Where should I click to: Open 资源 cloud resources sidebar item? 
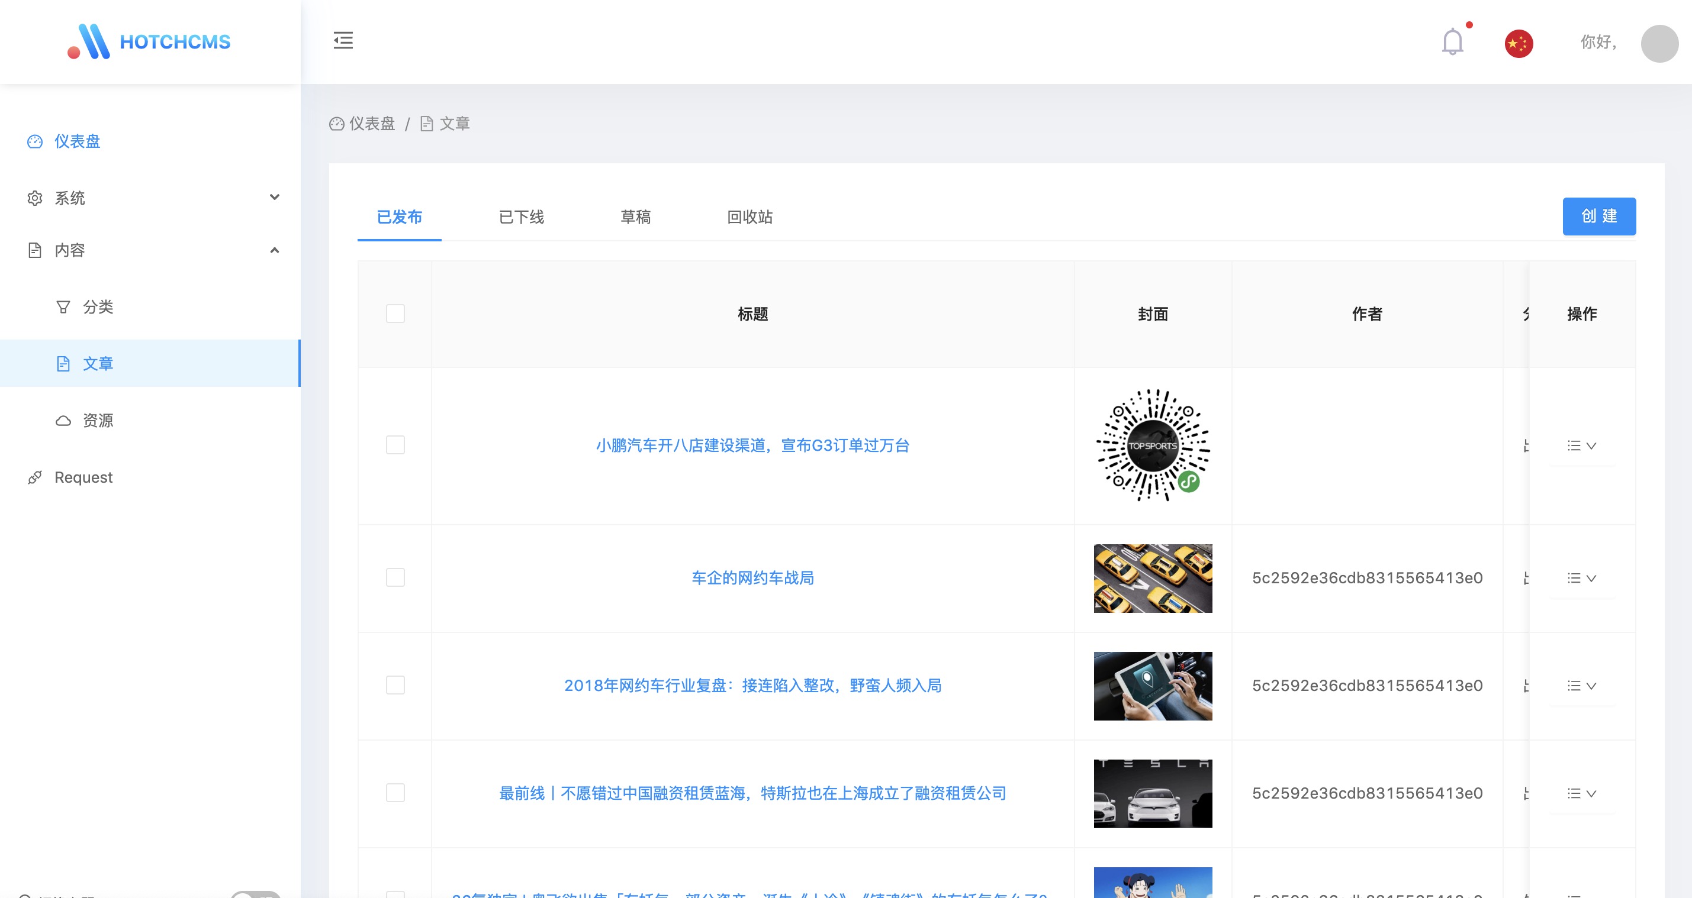97,420
